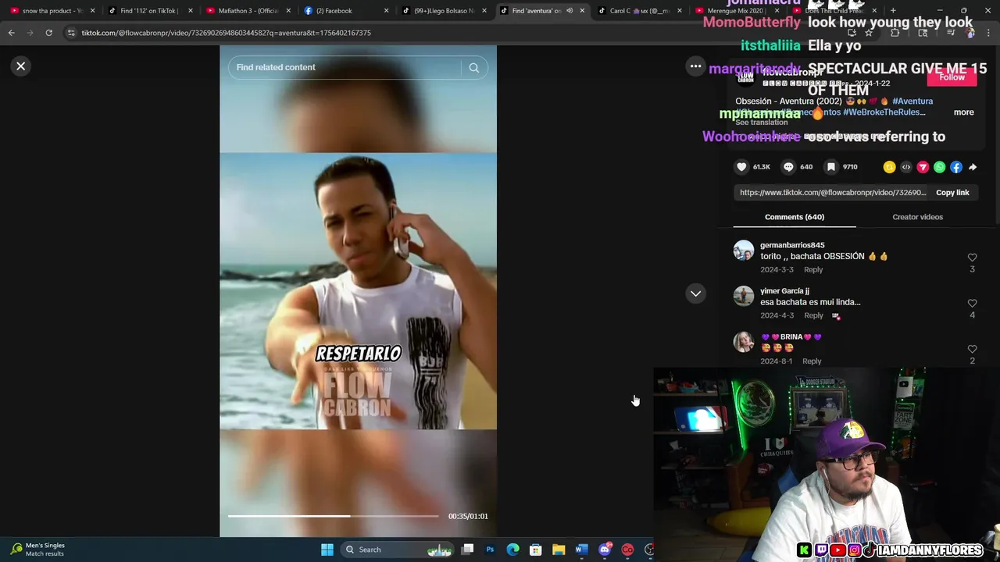The width and height of the screenshot is (1000, 562).
Task: Switch to Mafiathon 3 tab
Action: (248, 11)
